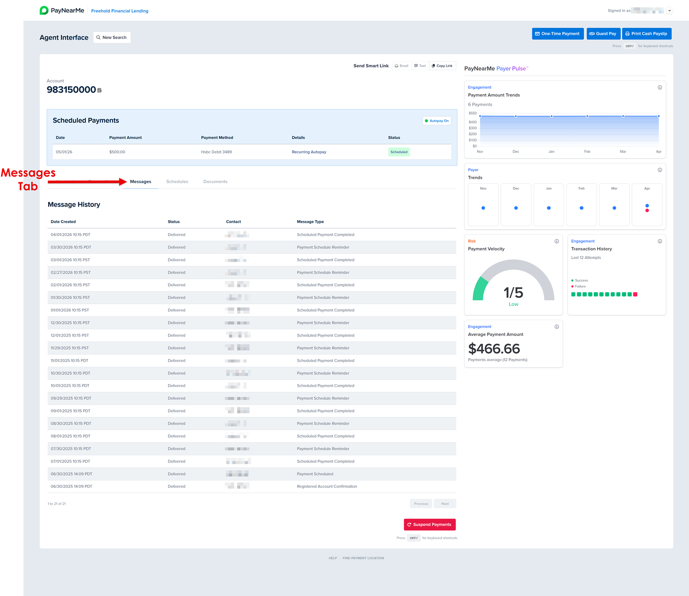Open info icon for Transaction History
This screenshot has width=689, height=596.
(659, 241)
